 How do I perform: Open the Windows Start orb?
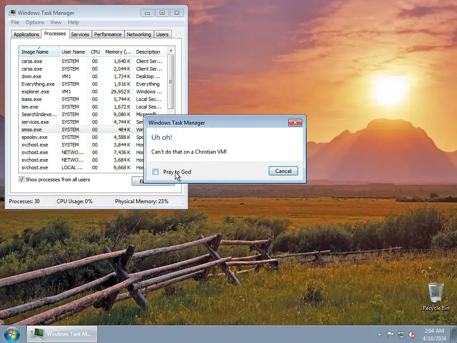coord(12,334)
